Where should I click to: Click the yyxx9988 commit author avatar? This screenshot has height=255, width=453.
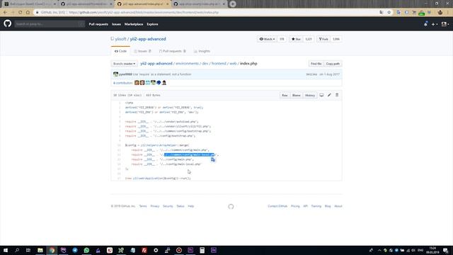[x=116, y=74]
